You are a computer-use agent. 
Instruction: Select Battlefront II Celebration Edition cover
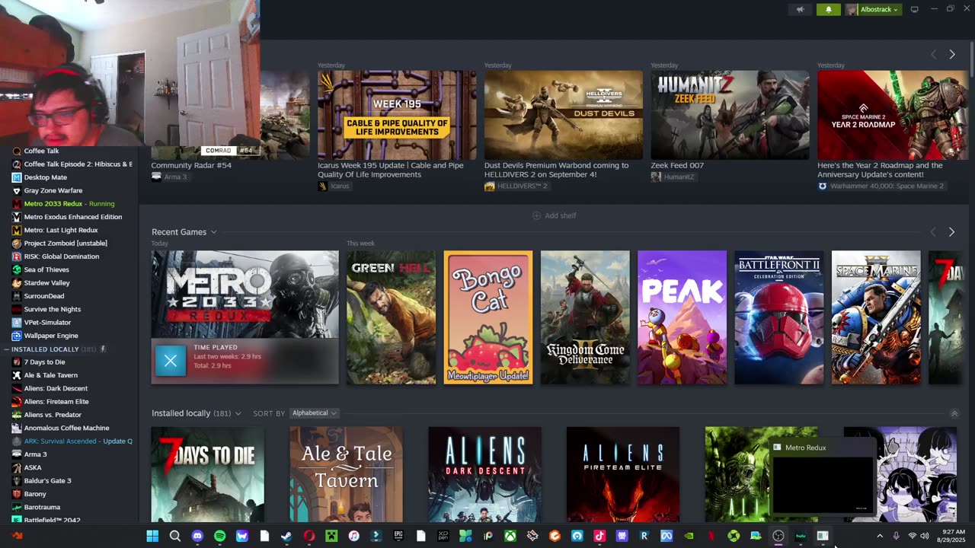pos(779,317)
